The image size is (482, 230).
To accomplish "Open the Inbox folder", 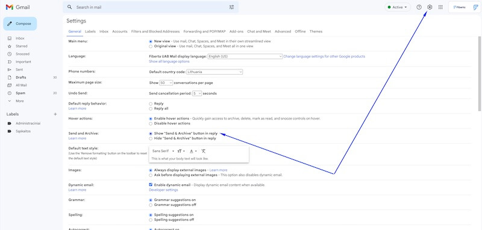I will point(20,38).
